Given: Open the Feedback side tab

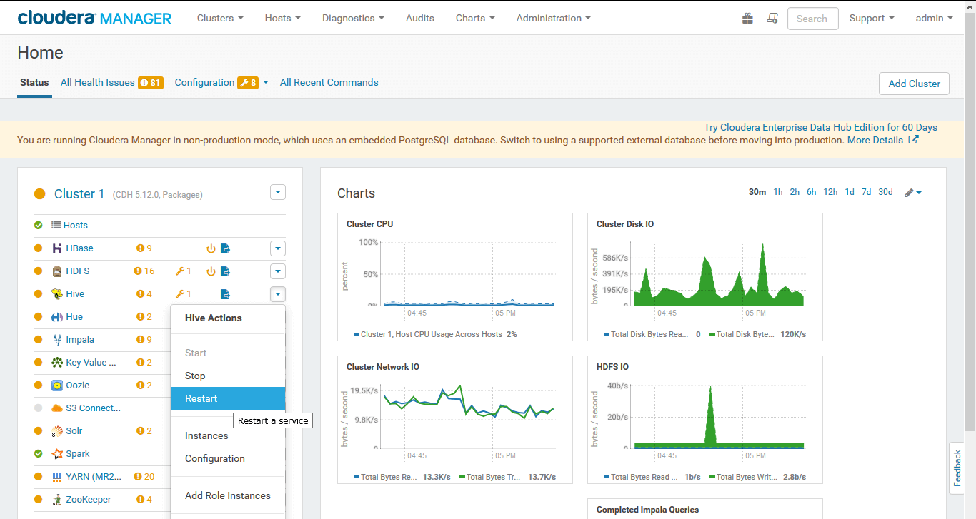Looking at the screenshot, I should (x=957, y=468).
